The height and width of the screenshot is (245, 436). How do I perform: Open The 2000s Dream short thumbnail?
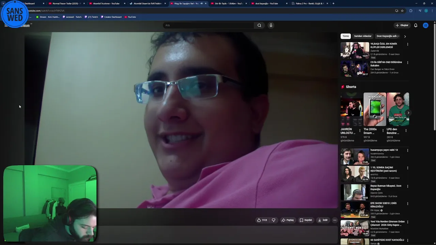click(375, 109)
